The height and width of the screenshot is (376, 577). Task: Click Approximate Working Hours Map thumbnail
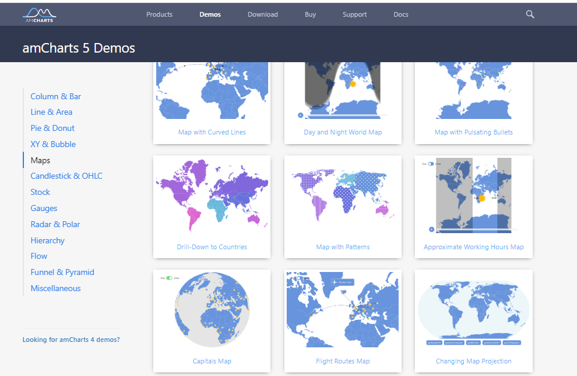click(x=473, y=195)
